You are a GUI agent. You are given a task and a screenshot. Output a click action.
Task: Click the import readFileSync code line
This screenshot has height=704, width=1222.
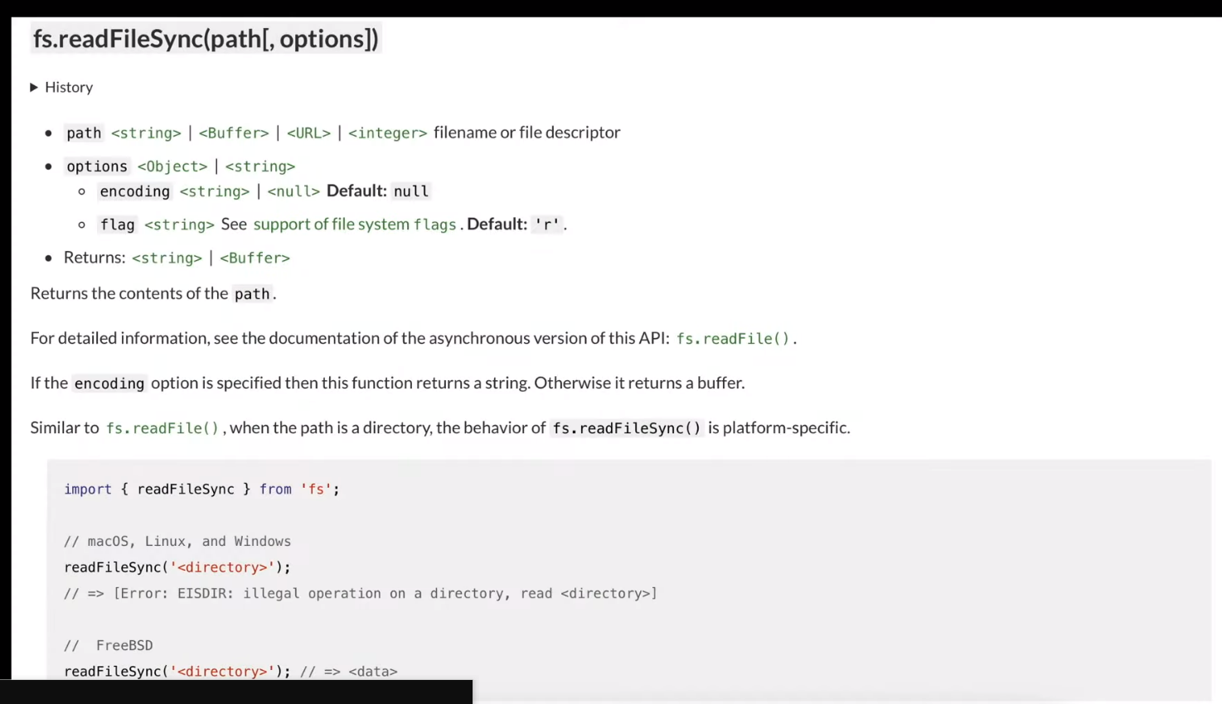(201, 489)
